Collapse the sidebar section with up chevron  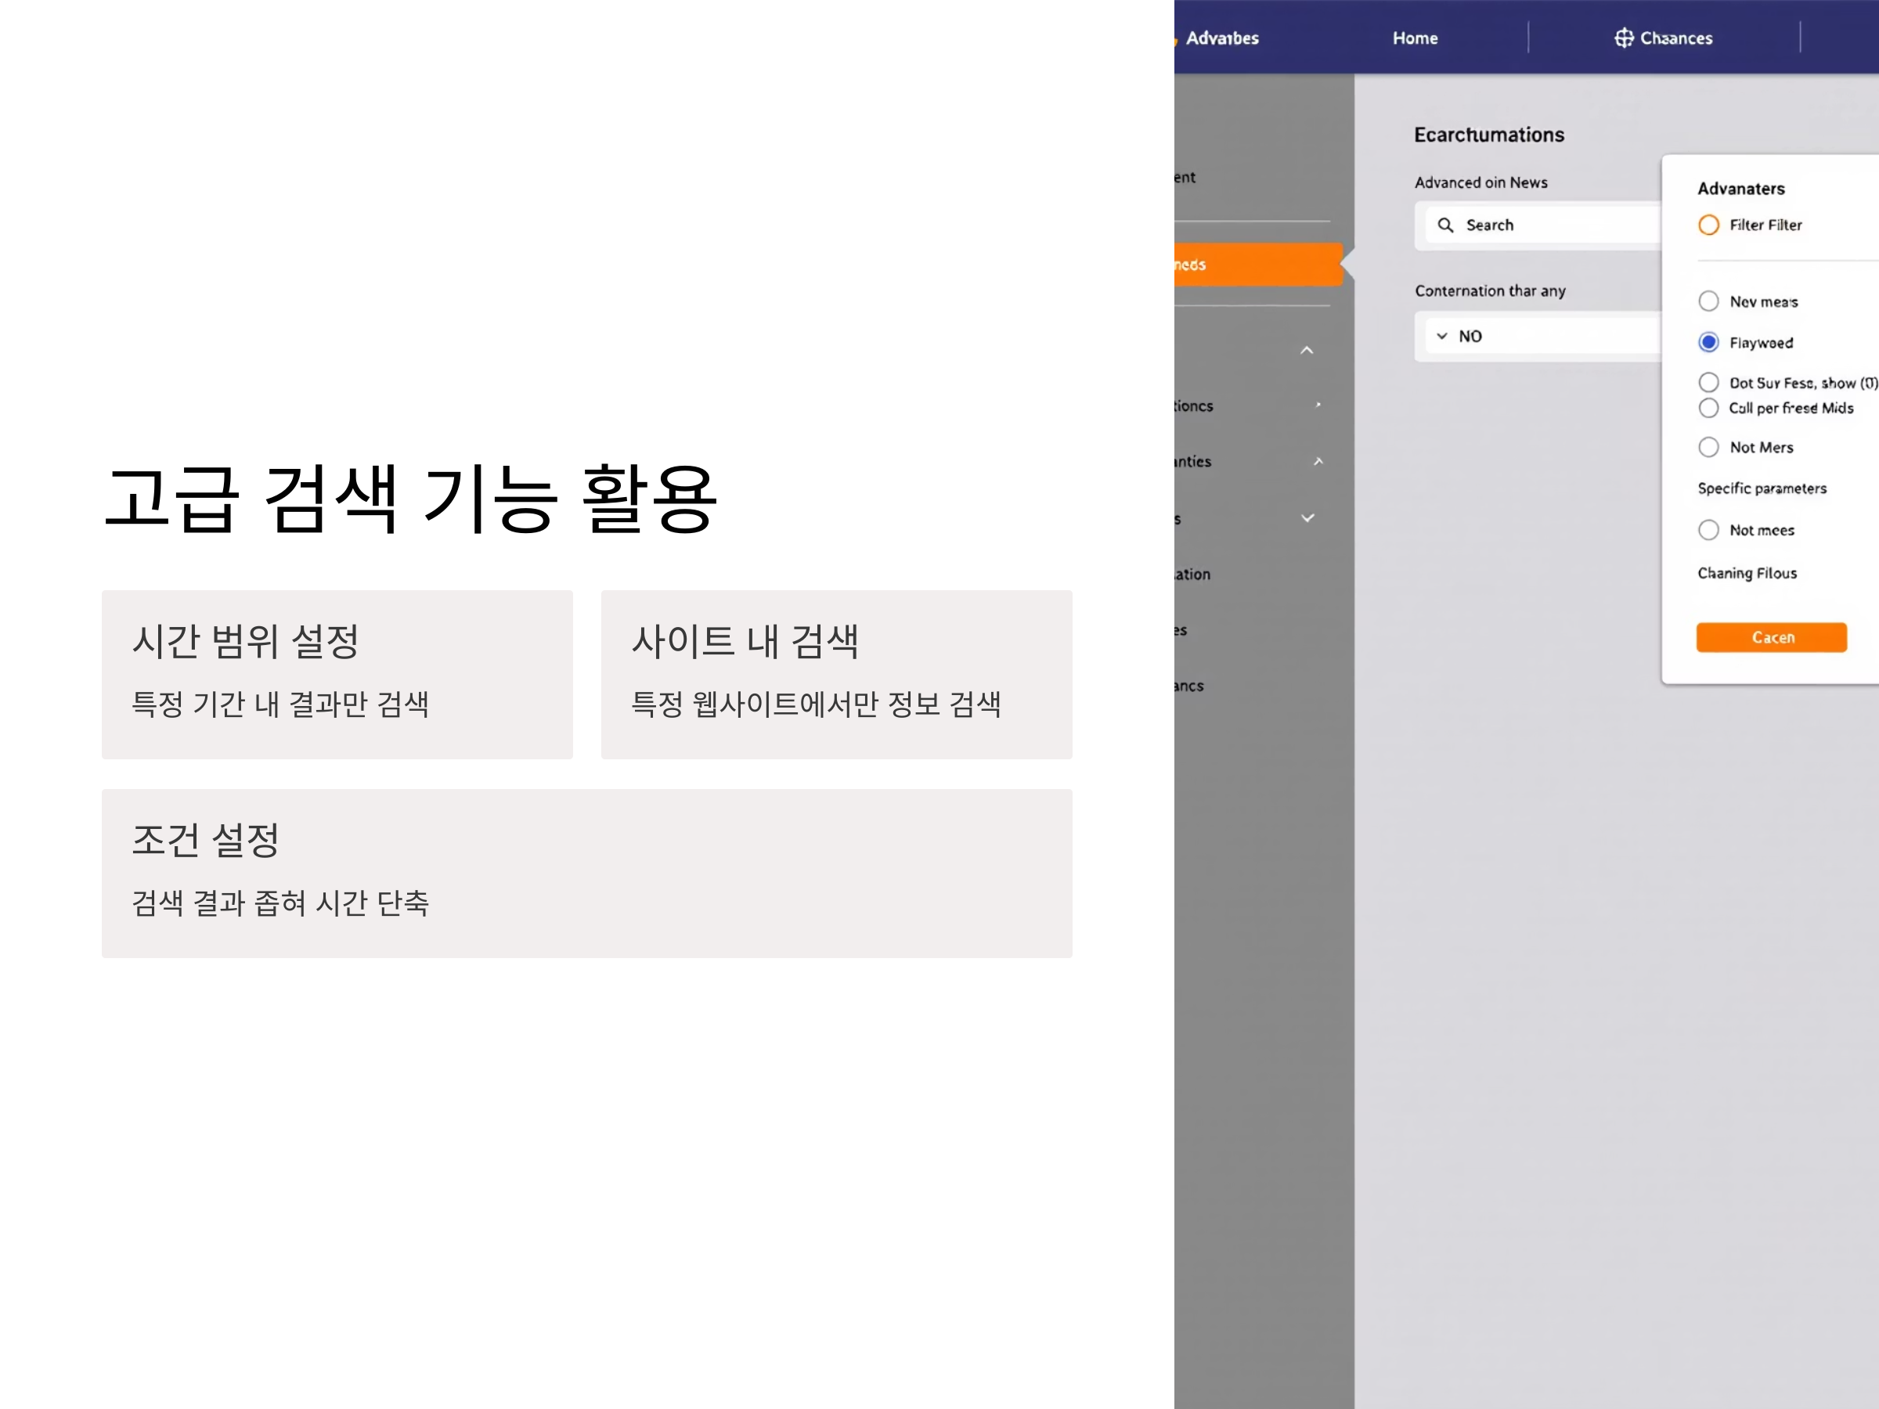1307,350
